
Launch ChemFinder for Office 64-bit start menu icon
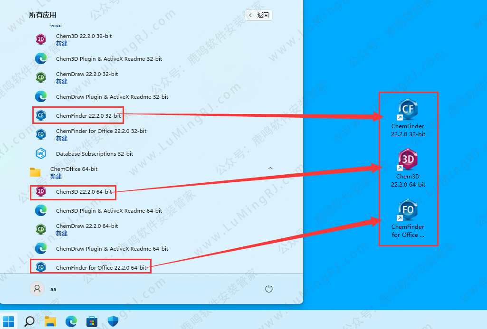pyautogui.click(x=41, y=267)
